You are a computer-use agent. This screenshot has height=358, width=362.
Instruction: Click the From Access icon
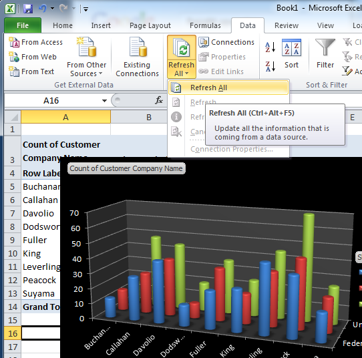[x=14, y=42]
